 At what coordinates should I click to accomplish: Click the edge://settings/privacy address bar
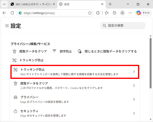(x=55, y=13)
